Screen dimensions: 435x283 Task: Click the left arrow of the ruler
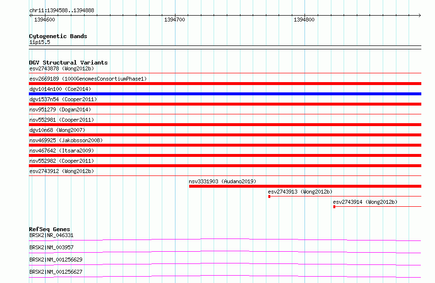click(x=30, y=15)
